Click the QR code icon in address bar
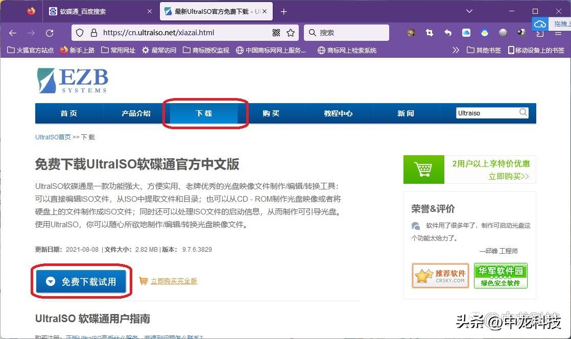Image resolution: width=571 pixels, height=339 pixels. point(276,32)
